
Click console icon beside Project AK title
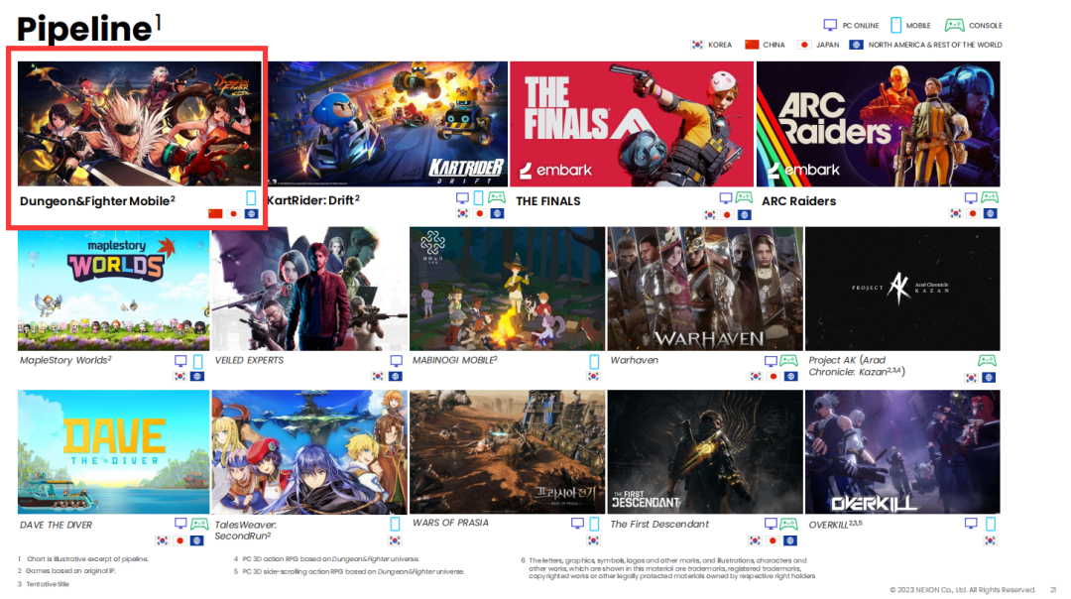(987, 361)
